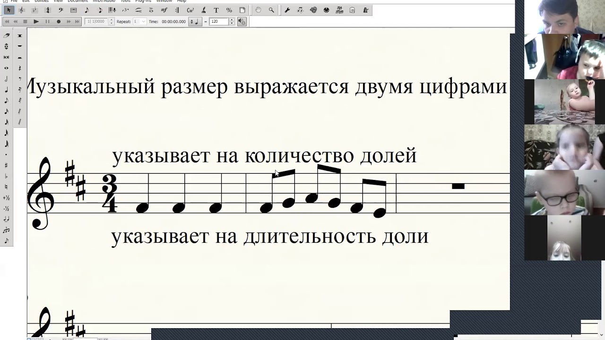Adjust the tempo 120 stepper
Screen dimensions: 605x340
coord(232,21)
